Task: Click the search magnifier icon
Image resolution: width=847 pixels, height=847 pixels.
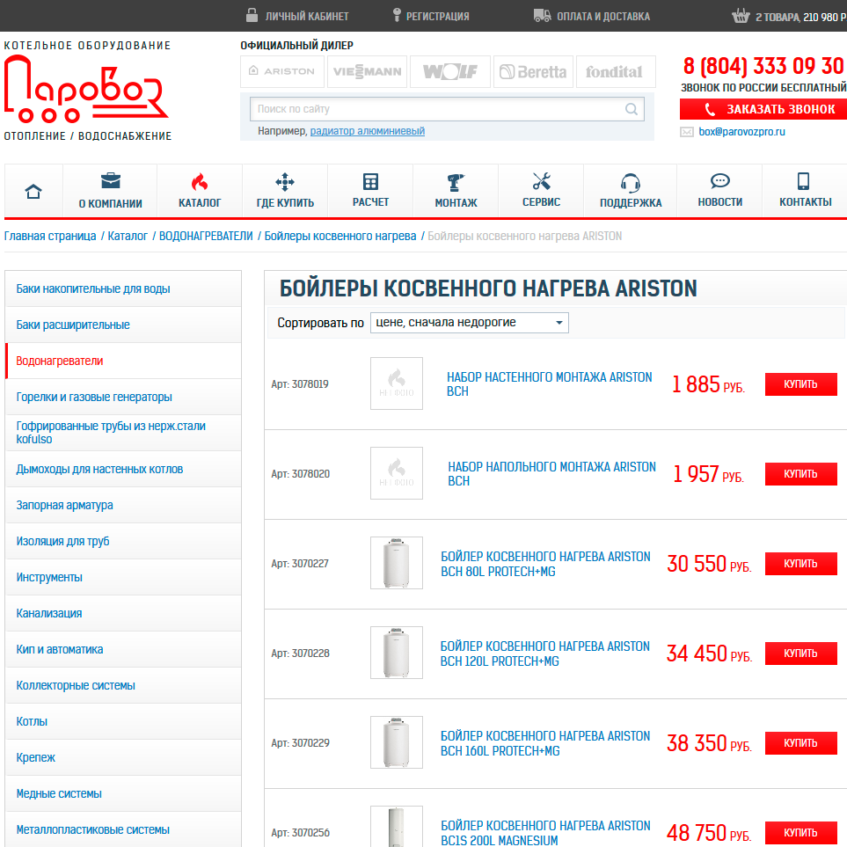Action: coord(631,109)
